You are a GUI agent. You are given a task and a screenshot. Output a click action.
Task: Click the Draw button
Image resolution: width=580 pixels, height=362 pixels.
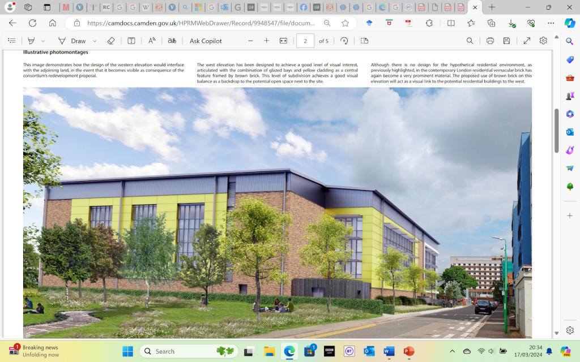coord(72,41)
